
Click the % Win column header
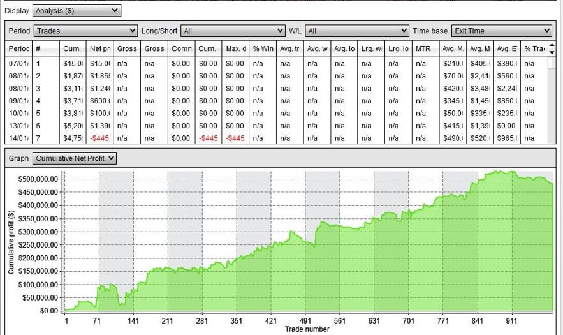(x=263, y=49)
